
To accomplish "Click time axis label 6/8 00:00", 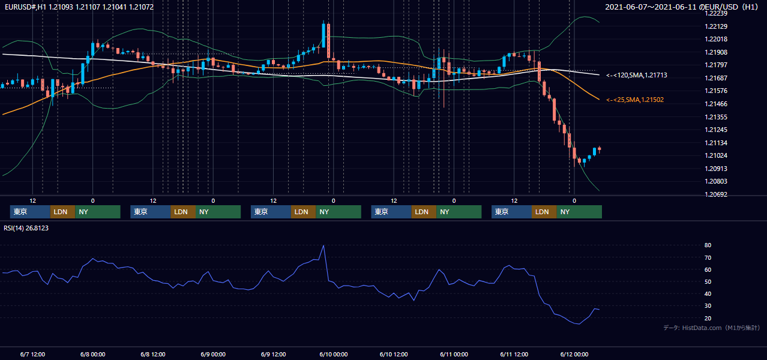I will tap(93, 354).
